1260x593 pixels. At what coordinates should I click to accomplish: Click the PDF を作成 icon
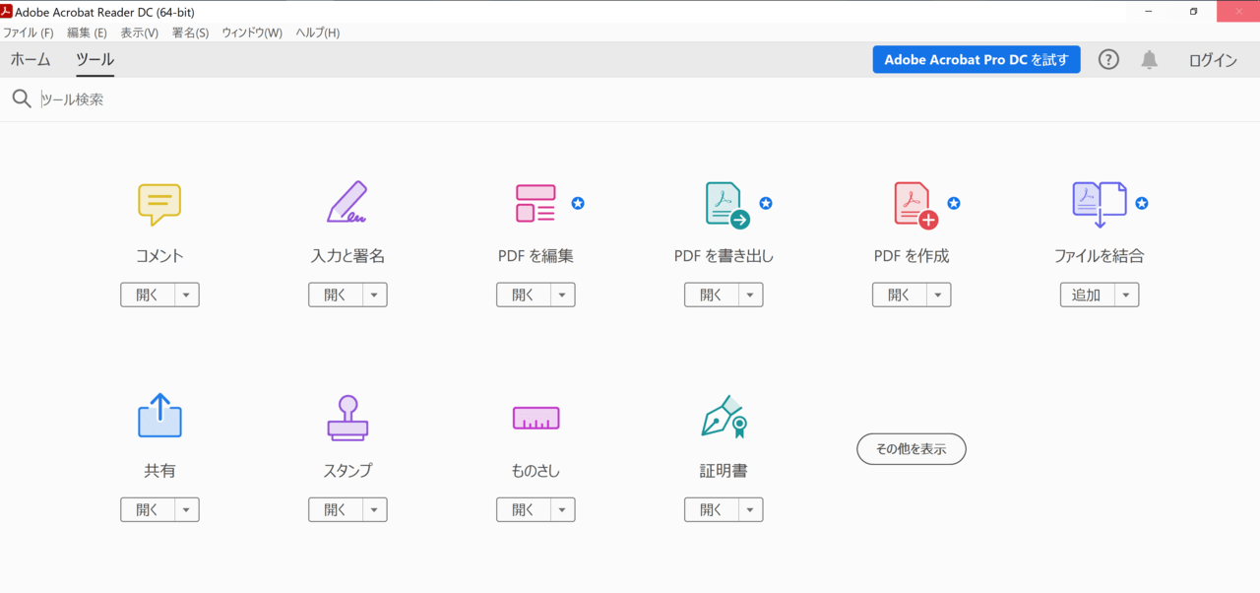915,205
